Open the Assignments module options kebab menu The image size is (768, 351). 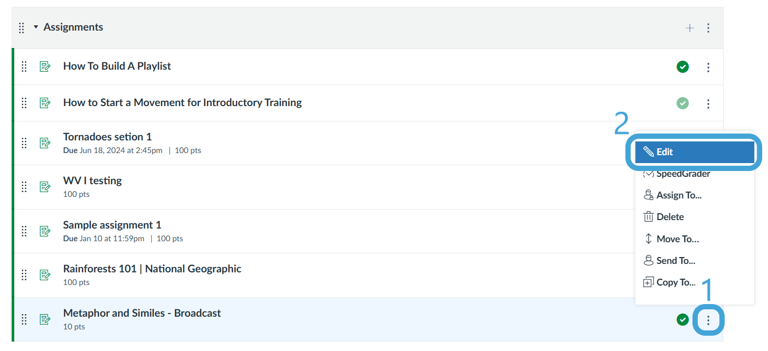point(708,28)
